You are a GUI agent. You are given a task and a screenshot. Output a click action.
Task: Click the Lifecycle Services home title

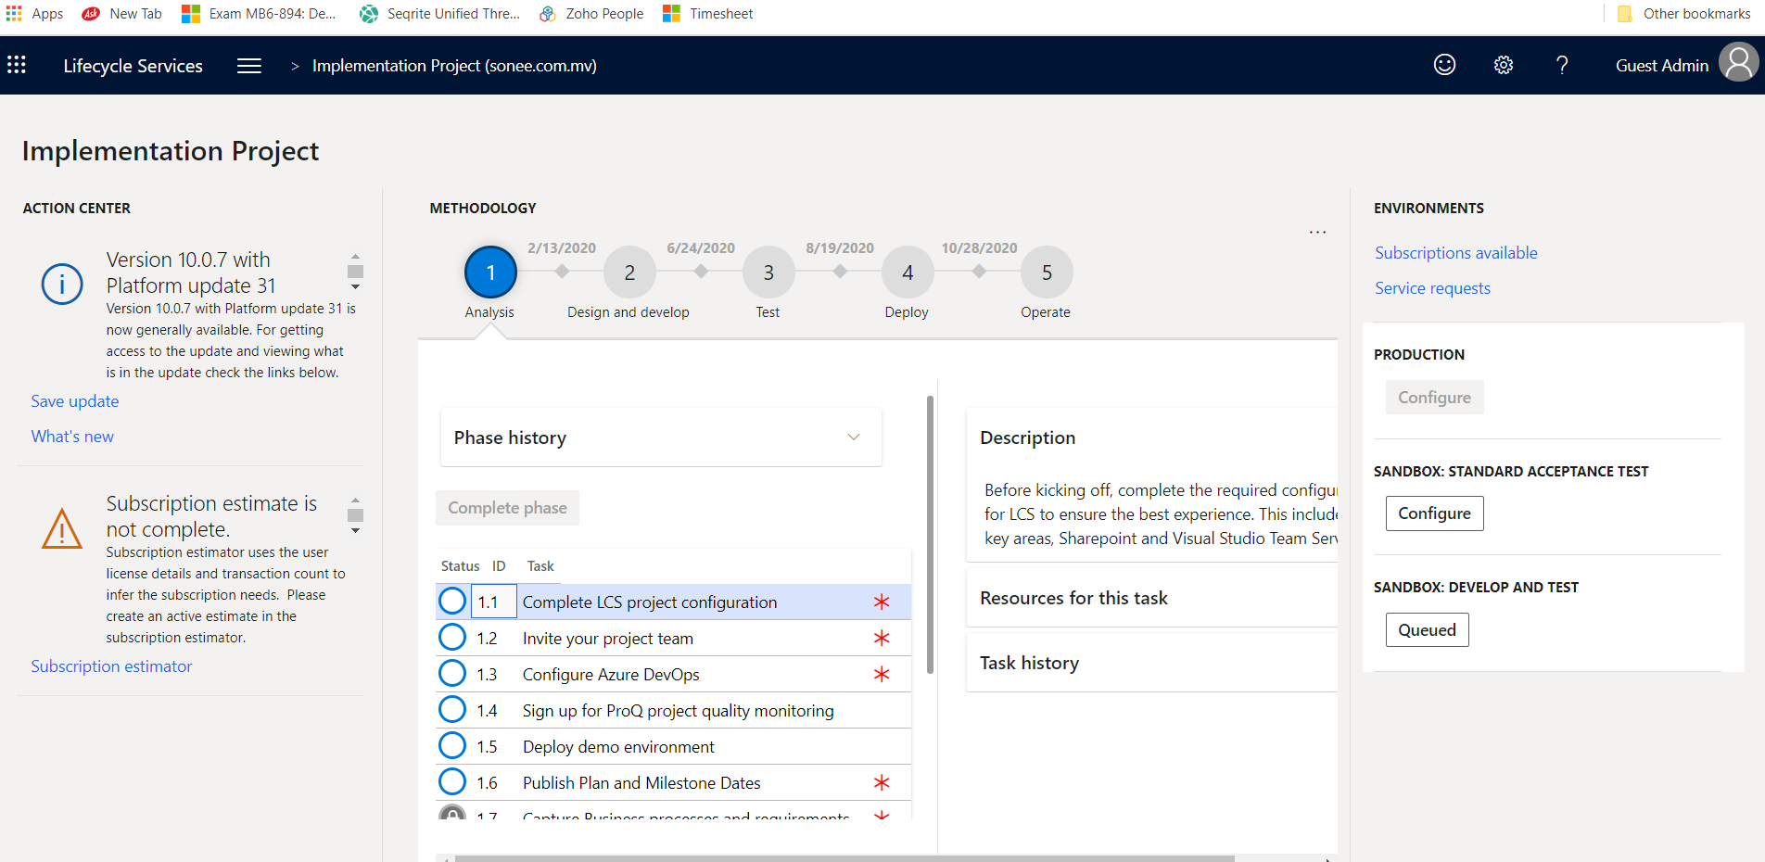(x=133, y=66)
